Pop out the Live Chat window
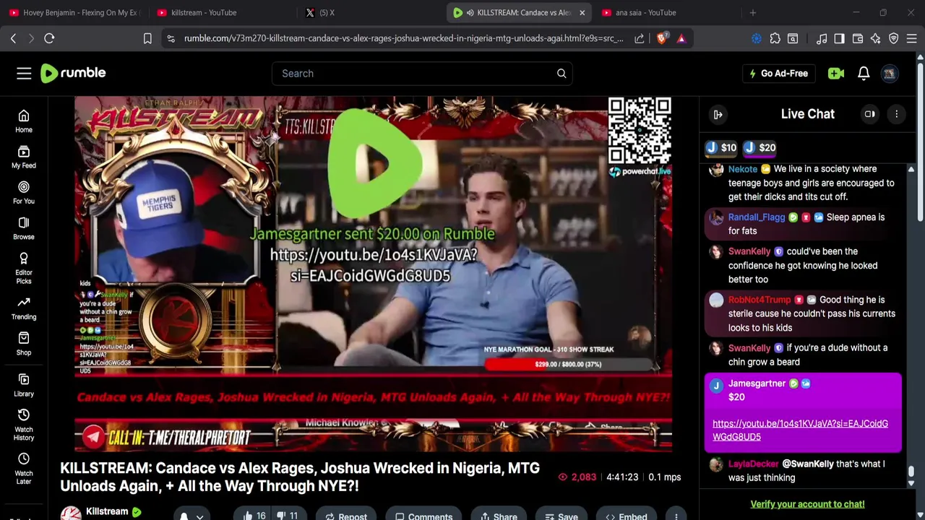 [x=869, y=114]
